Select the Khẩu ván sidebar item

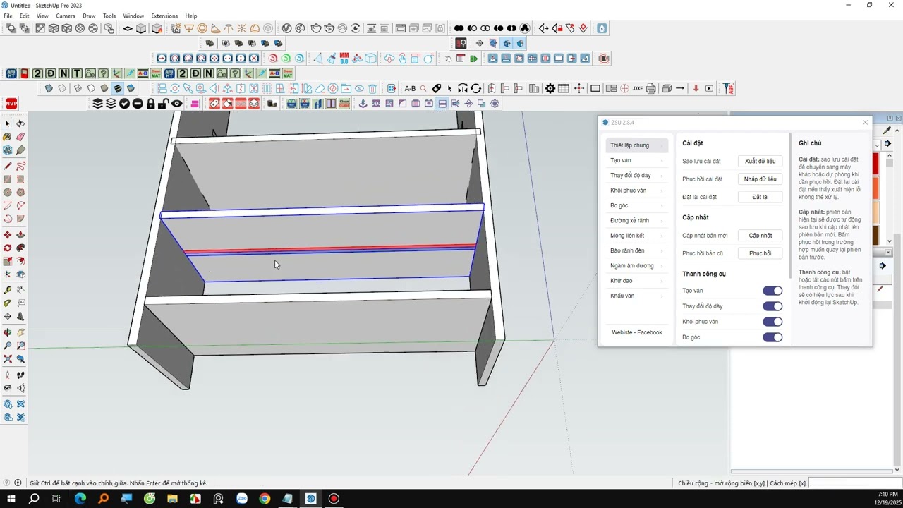637,296
